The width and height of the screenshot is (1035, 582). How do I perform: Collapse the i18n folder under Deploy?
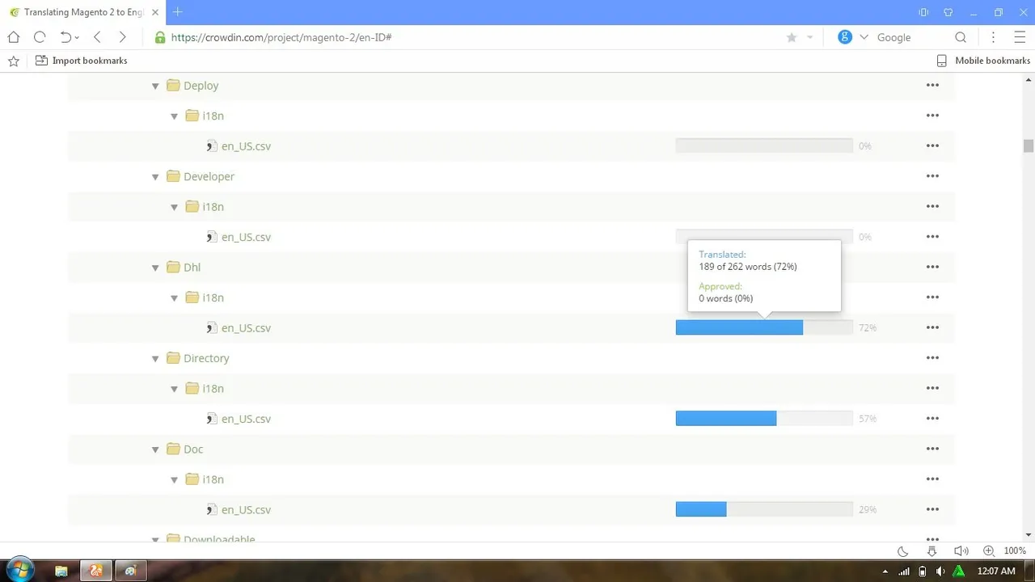click(x=174, y=116)
